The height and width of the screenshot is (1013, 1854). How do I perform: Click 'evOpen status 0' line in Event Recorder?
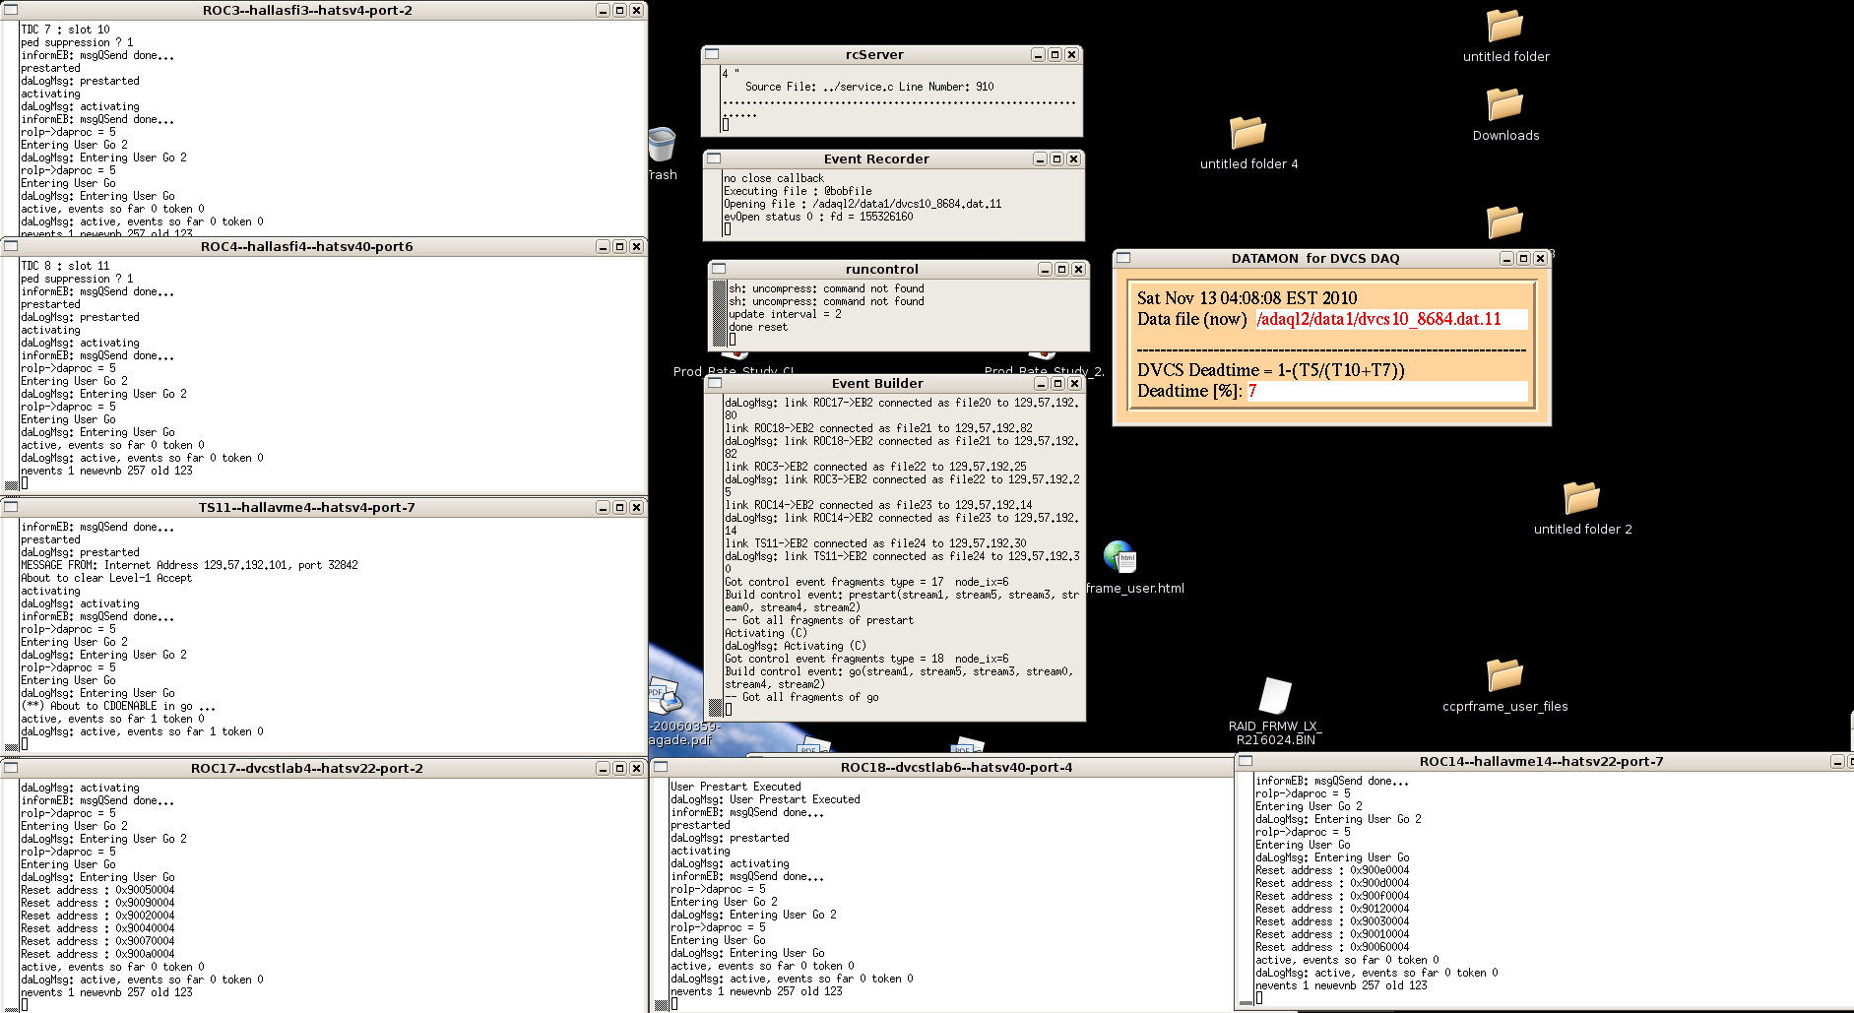(818, 217)
